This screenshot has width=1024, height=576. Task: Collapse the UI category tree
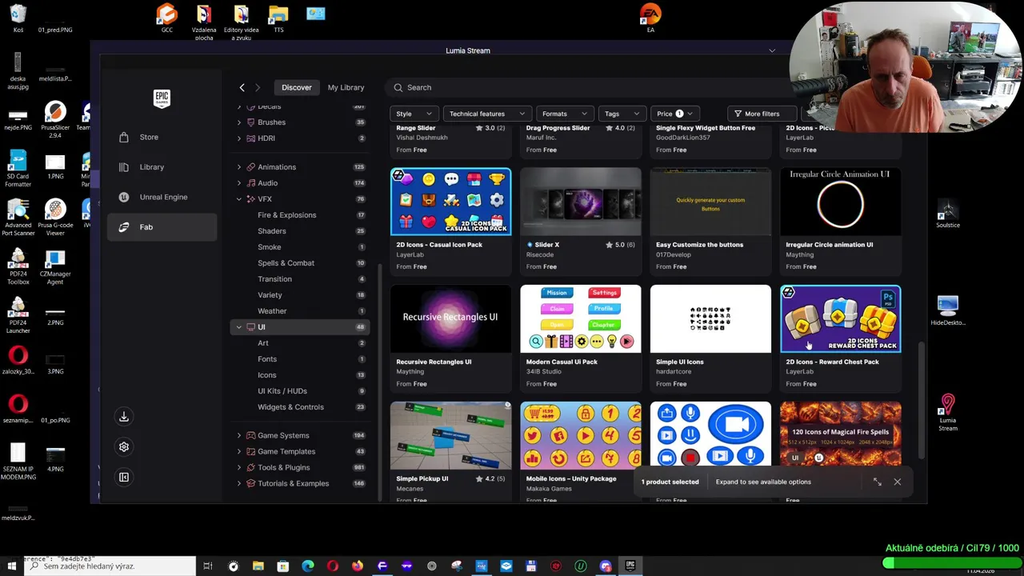238,327
